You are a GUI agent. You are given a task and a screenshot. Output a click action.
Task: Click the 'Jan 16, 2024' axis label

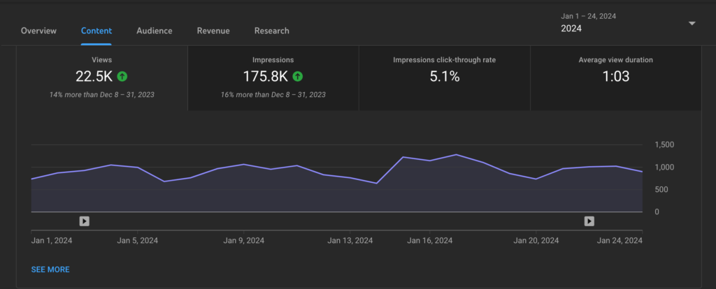(x=430, y=240)
